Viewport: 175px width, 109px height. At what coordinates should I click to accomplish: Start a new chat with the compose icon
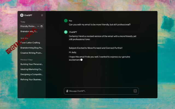42,15
